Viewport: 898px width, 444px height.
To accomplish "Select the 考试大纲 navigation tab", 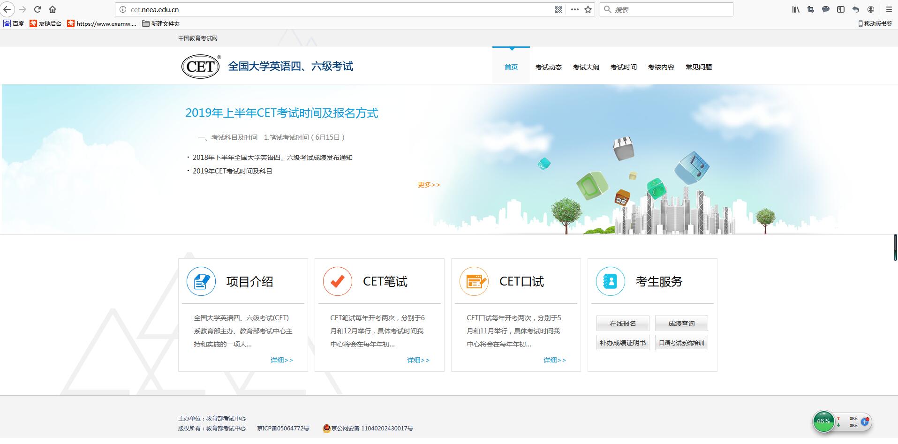I will 586,67.
